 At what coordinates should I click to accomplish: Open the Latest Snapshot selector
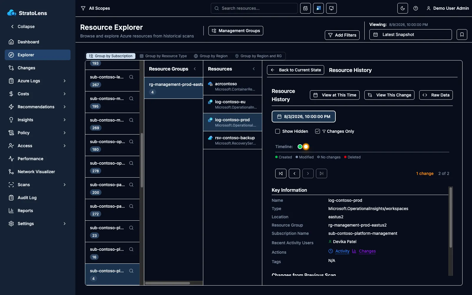[410, 35]
